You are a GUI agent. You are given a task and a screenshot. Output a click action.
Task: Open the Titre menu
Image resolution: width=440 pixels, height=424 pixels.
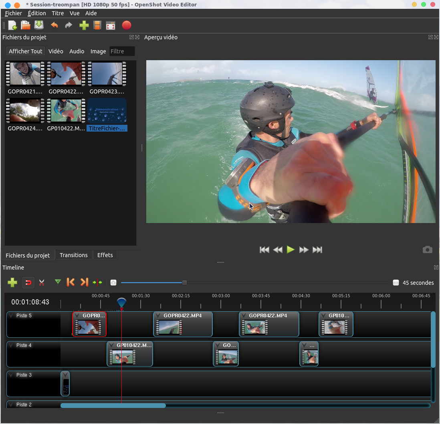[x=58, y=13]
